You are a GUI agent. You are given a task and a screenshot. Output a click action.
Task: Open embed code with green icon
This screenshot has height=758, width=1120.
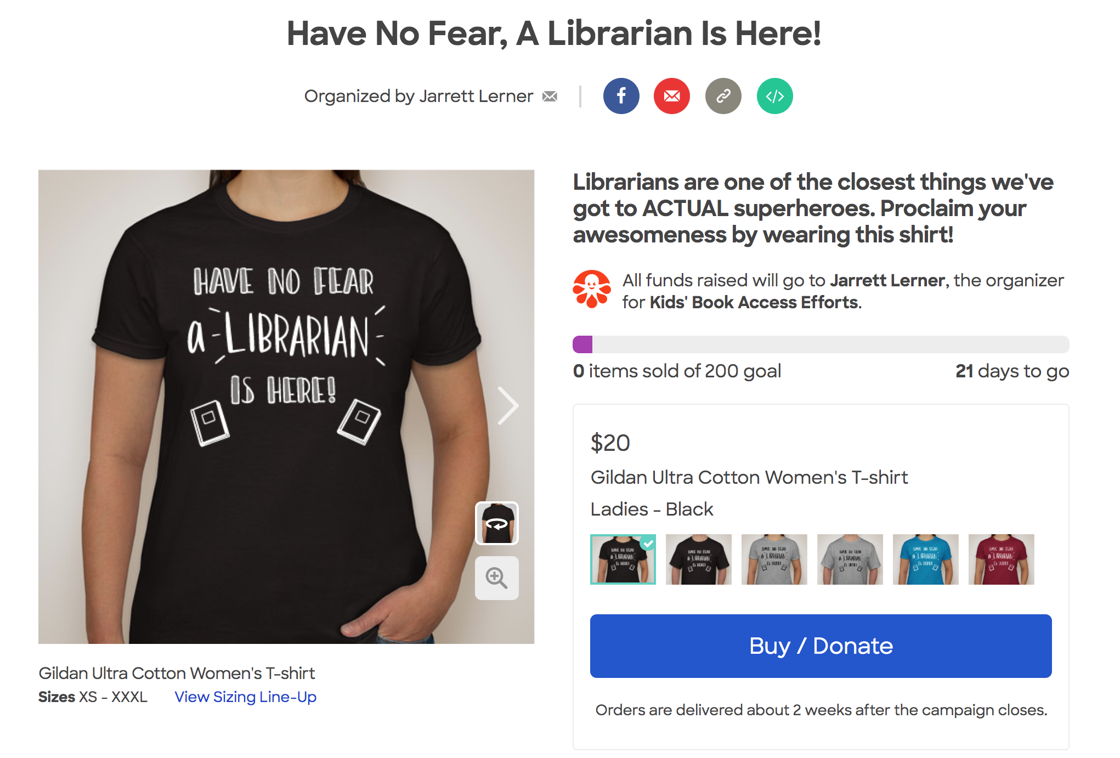(x=774, y=96)
